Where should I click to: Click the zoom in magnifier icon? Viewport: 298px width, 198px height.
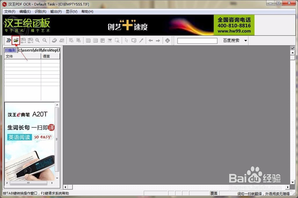click(38, 40)
